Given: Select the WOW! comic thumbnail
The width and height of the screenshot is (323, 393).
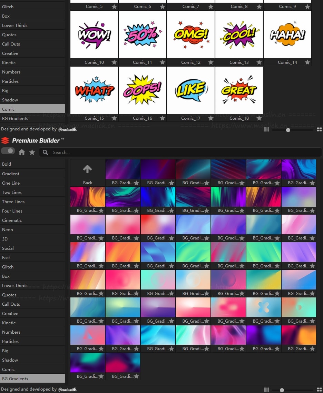Looking at the screenshot, I should [94, 35].
